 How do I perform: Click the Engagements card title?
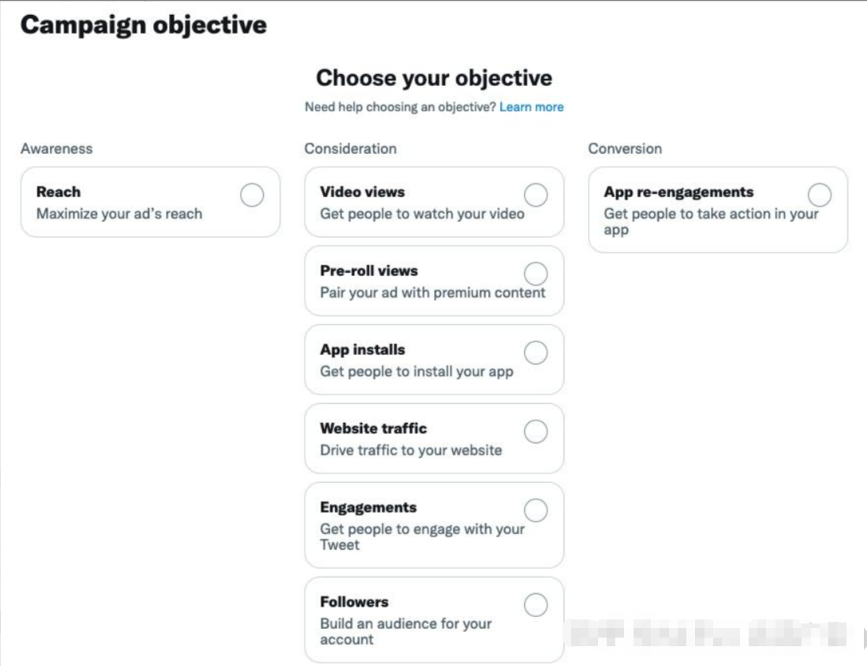368,507
